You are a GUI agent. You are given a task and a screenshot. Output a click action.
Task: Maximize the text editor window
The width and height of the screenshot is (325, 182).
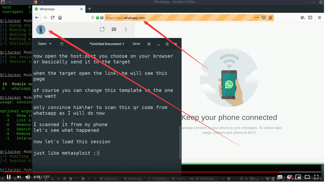tap(167, 44)
